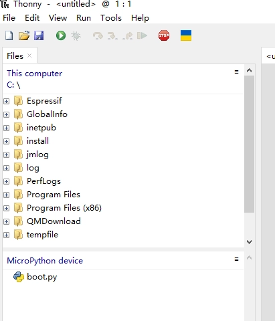Screen dimensions: 275x321
Task: Click the boot.py Python file icon
Action: pyautogui.click(x=19, y=277)
